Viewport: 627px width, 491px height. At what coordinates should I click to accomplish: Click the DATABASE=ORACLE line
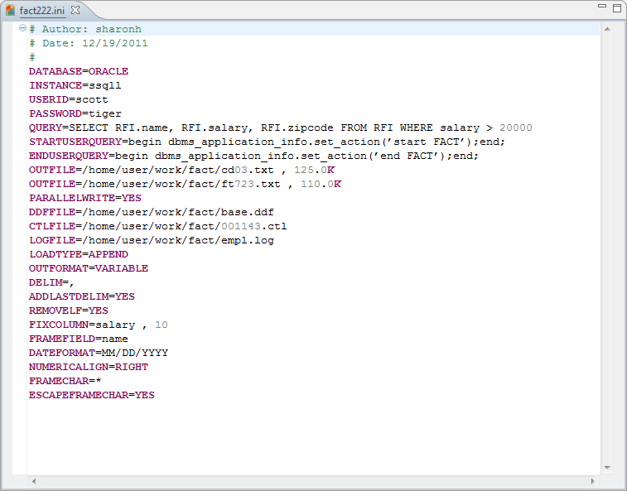pos(79,71)
